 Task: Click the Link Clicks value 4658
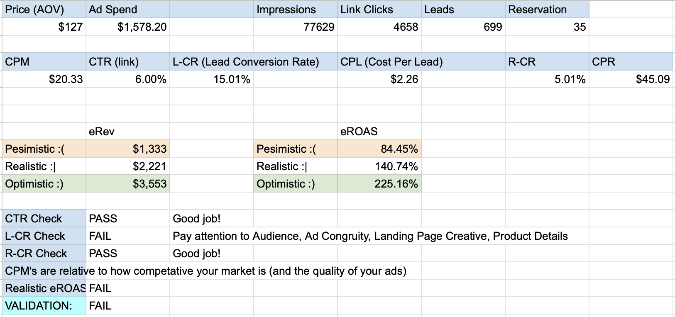379,27
